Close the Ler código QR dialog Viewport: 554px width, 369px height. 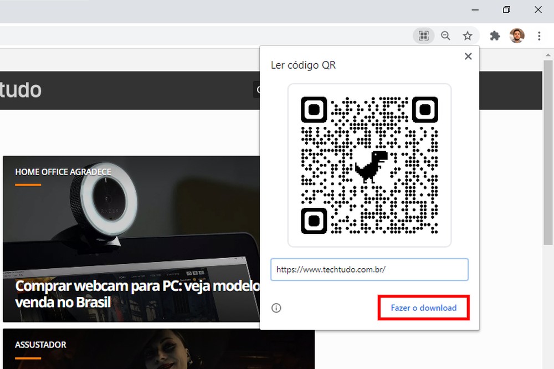pyautogui.click(x=468, y=56)
